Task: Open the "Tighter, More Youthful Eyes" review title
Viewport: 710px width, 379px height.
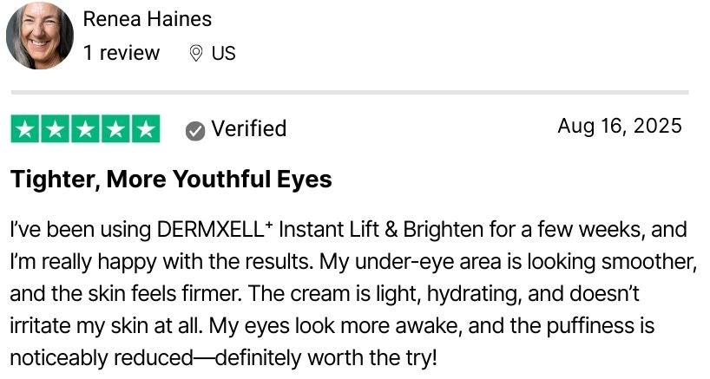Action: [171, 180]
